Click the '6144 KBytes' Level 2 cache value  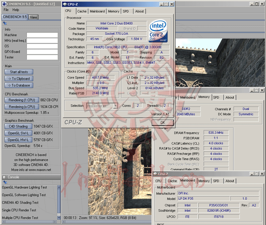pos(154,88)
